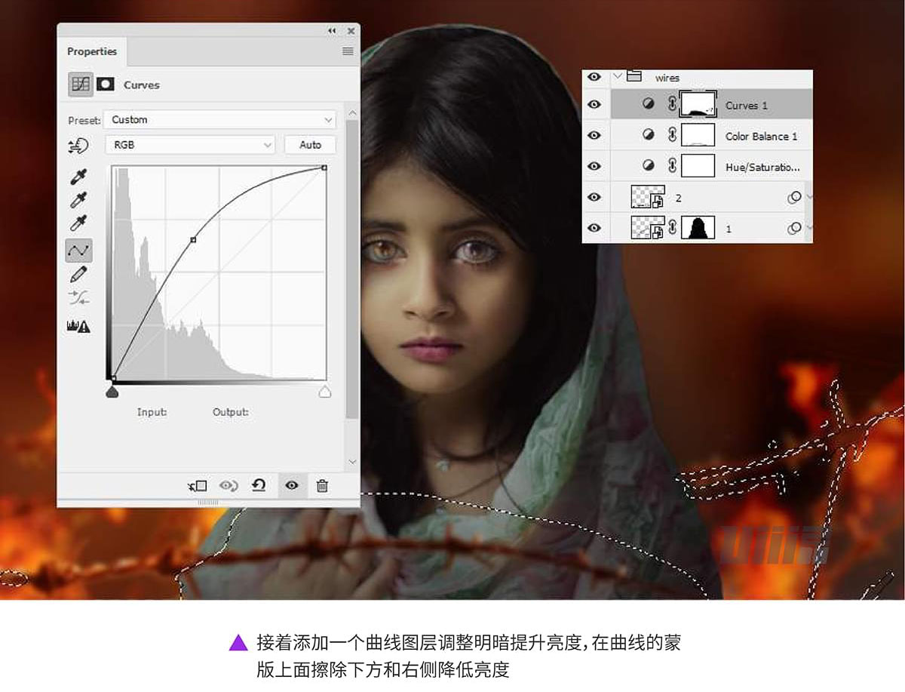
Task: Click the smart filter icon on layer 1
Action: (794, 228)
